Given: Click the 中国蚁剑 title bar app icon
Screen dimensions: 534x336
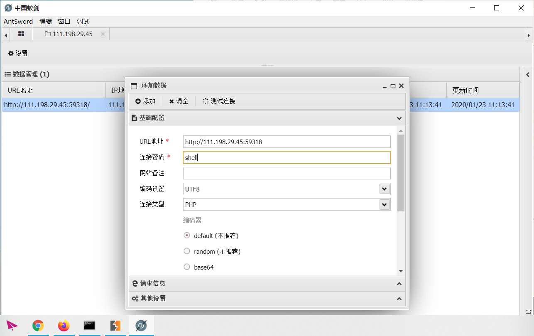Looking at the screenshot, I should click(8, 8).
